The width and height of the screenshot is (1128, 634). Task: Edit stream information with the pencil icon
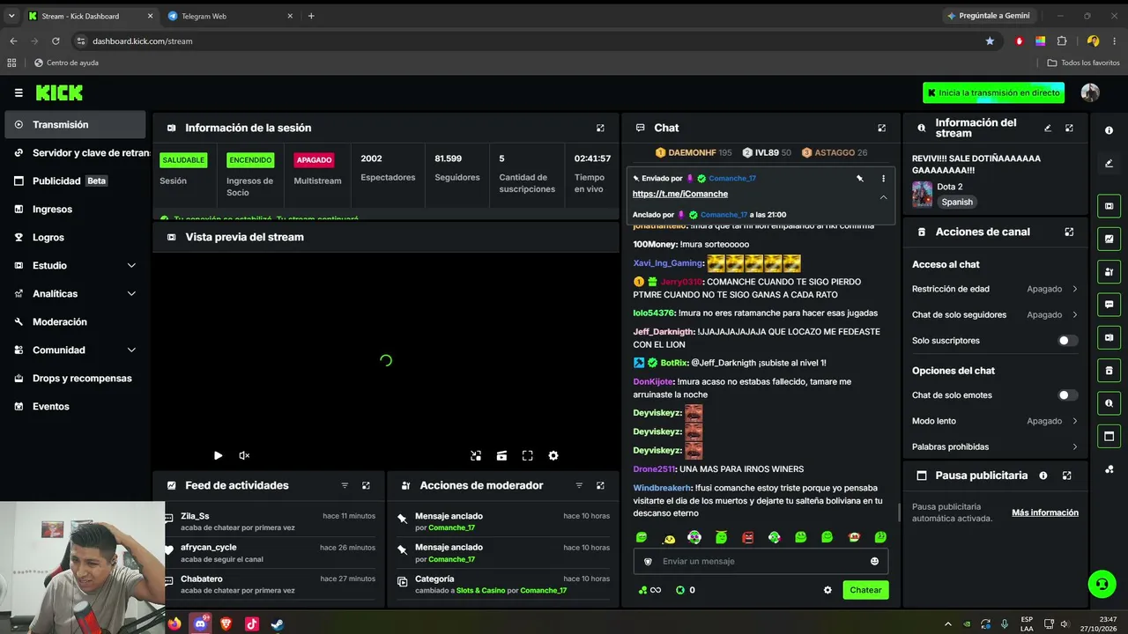coord(1048,128)
